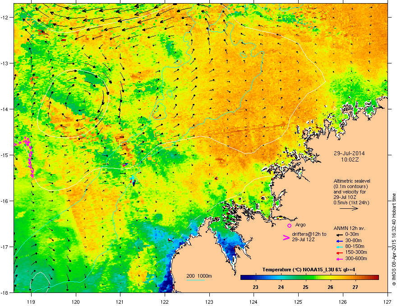The image size is (397, 306).
Task: Click the '200 1000m' isobath label
Action: pos(199,276)
